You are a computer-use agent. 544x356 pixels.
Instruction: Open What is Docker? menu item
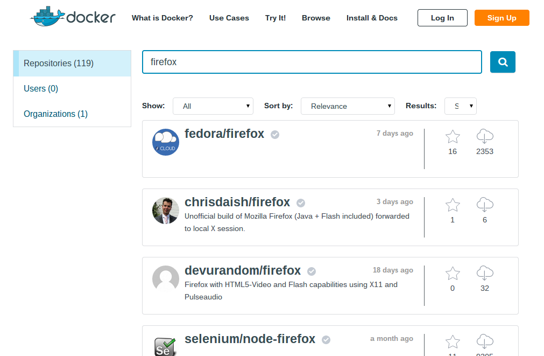click(x=163, y=18)
